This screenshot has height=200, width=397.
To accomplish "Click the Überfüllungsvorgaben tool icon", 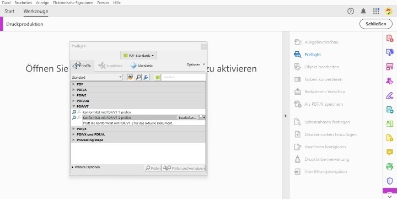I will tap(298, 172).
